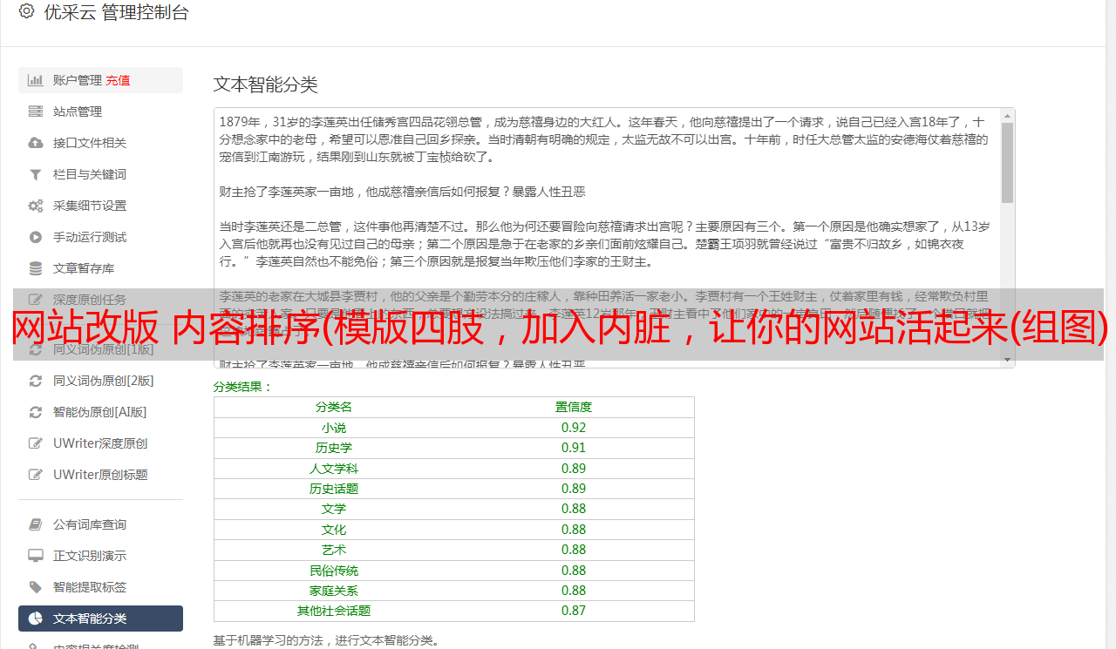The height and width of the screenshot is (649, 1116).
Task: Click the pie chart icon for 文本智能分类
Action: click(x=36, y=619)
